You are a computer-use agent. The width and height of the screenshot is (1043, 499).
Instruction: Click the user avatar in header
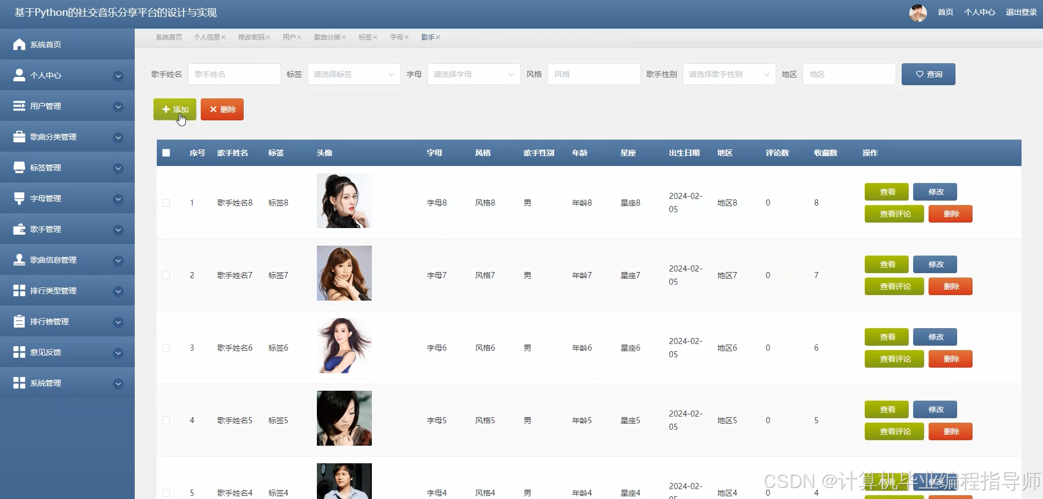click(918, 13)
